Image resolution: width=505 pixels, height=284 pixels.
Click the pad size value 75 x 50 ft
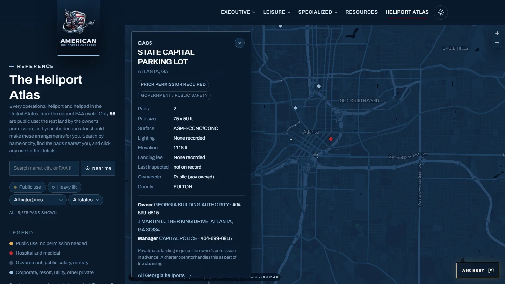tap(183, 119)
